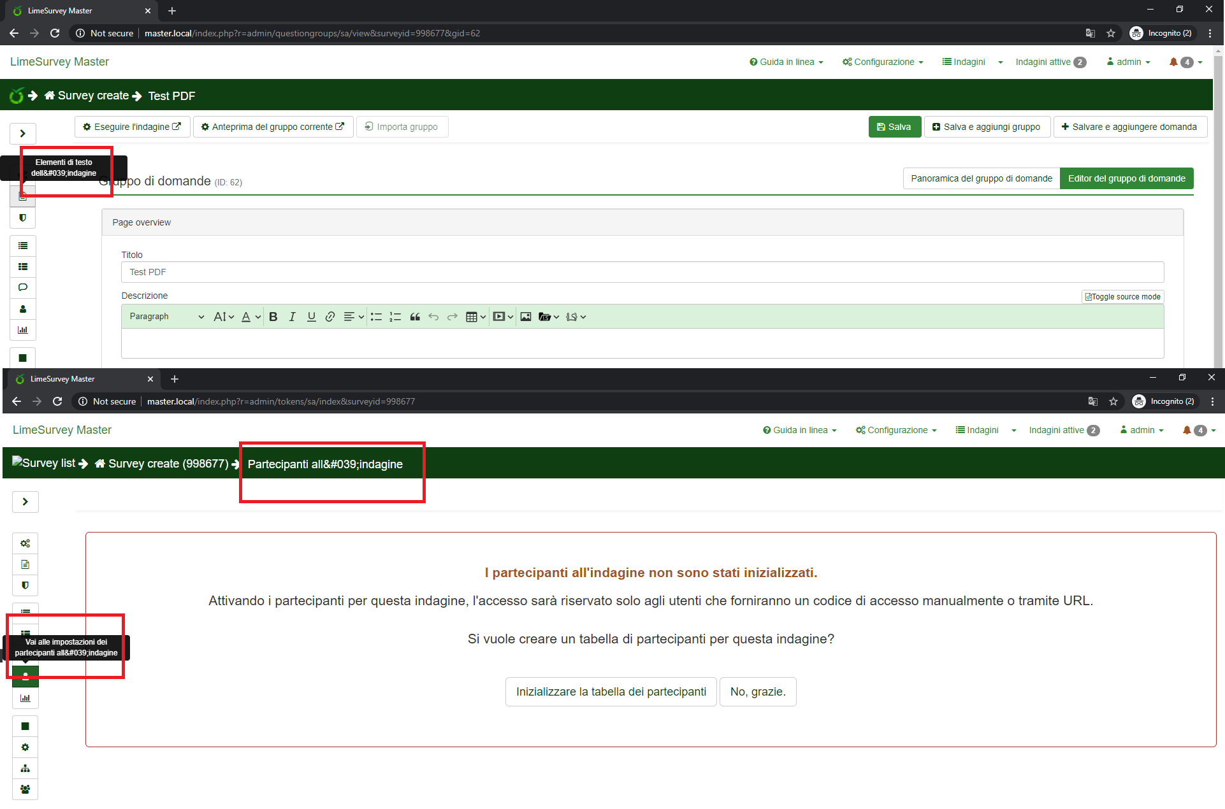
Task: Click the Italic formatting icon
Action: [x=292, y=317]
